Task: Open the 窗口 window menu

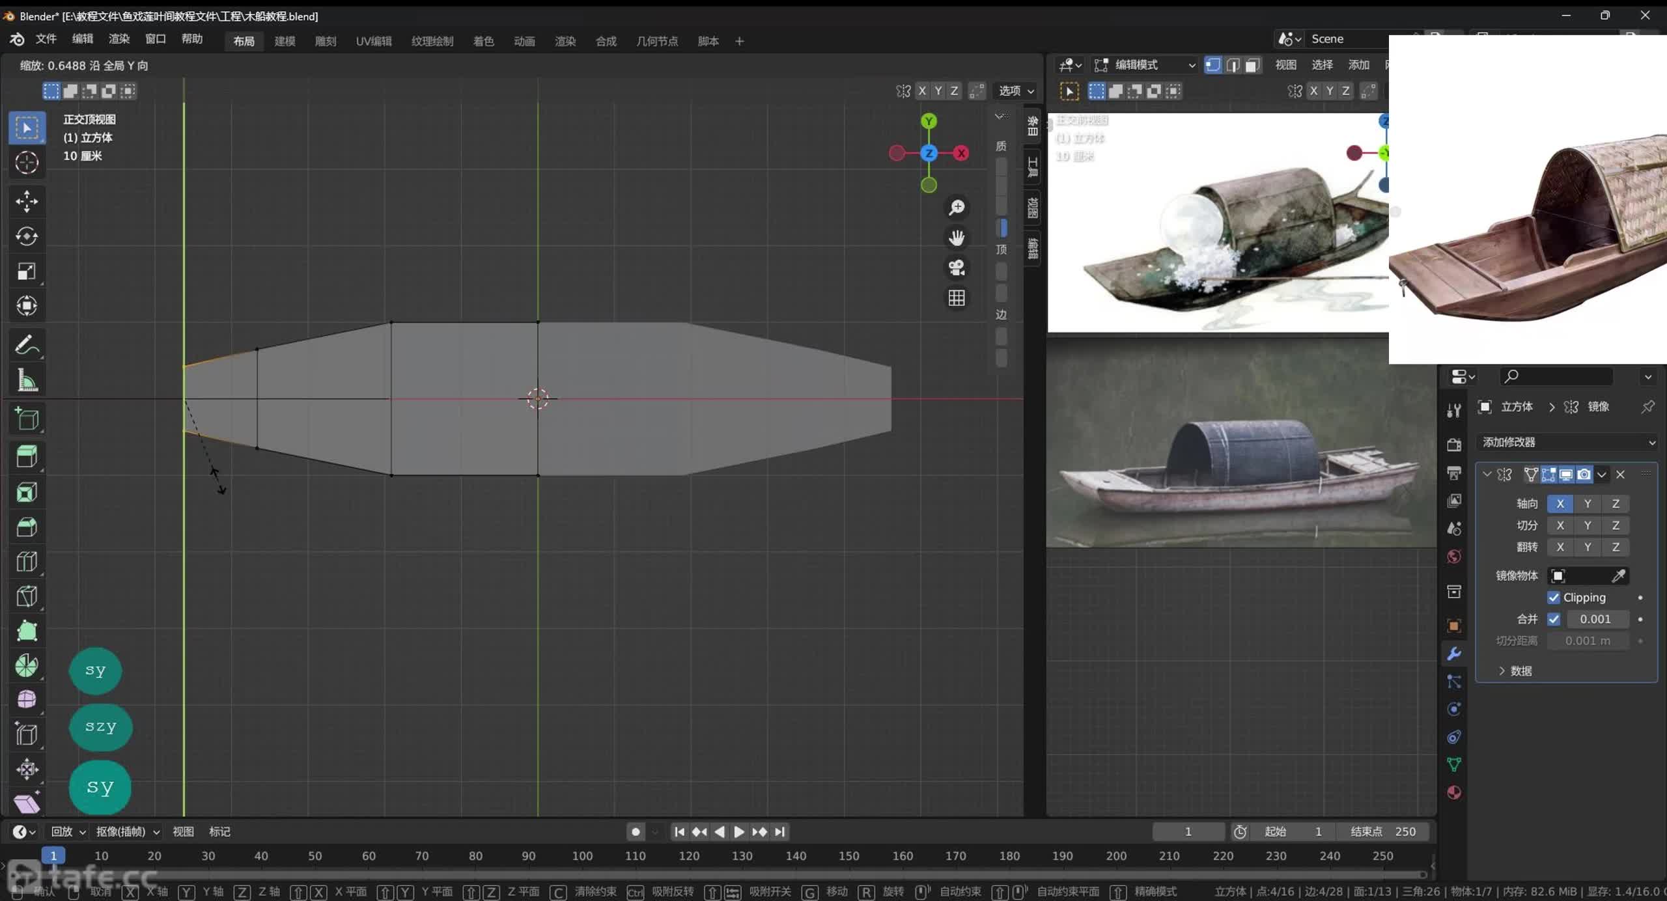Action: 155,39
